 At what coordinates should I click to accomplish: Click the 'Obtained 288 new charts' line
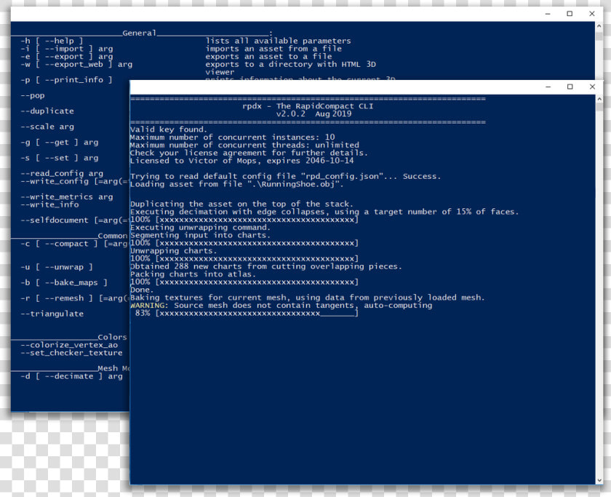point(265,266)
